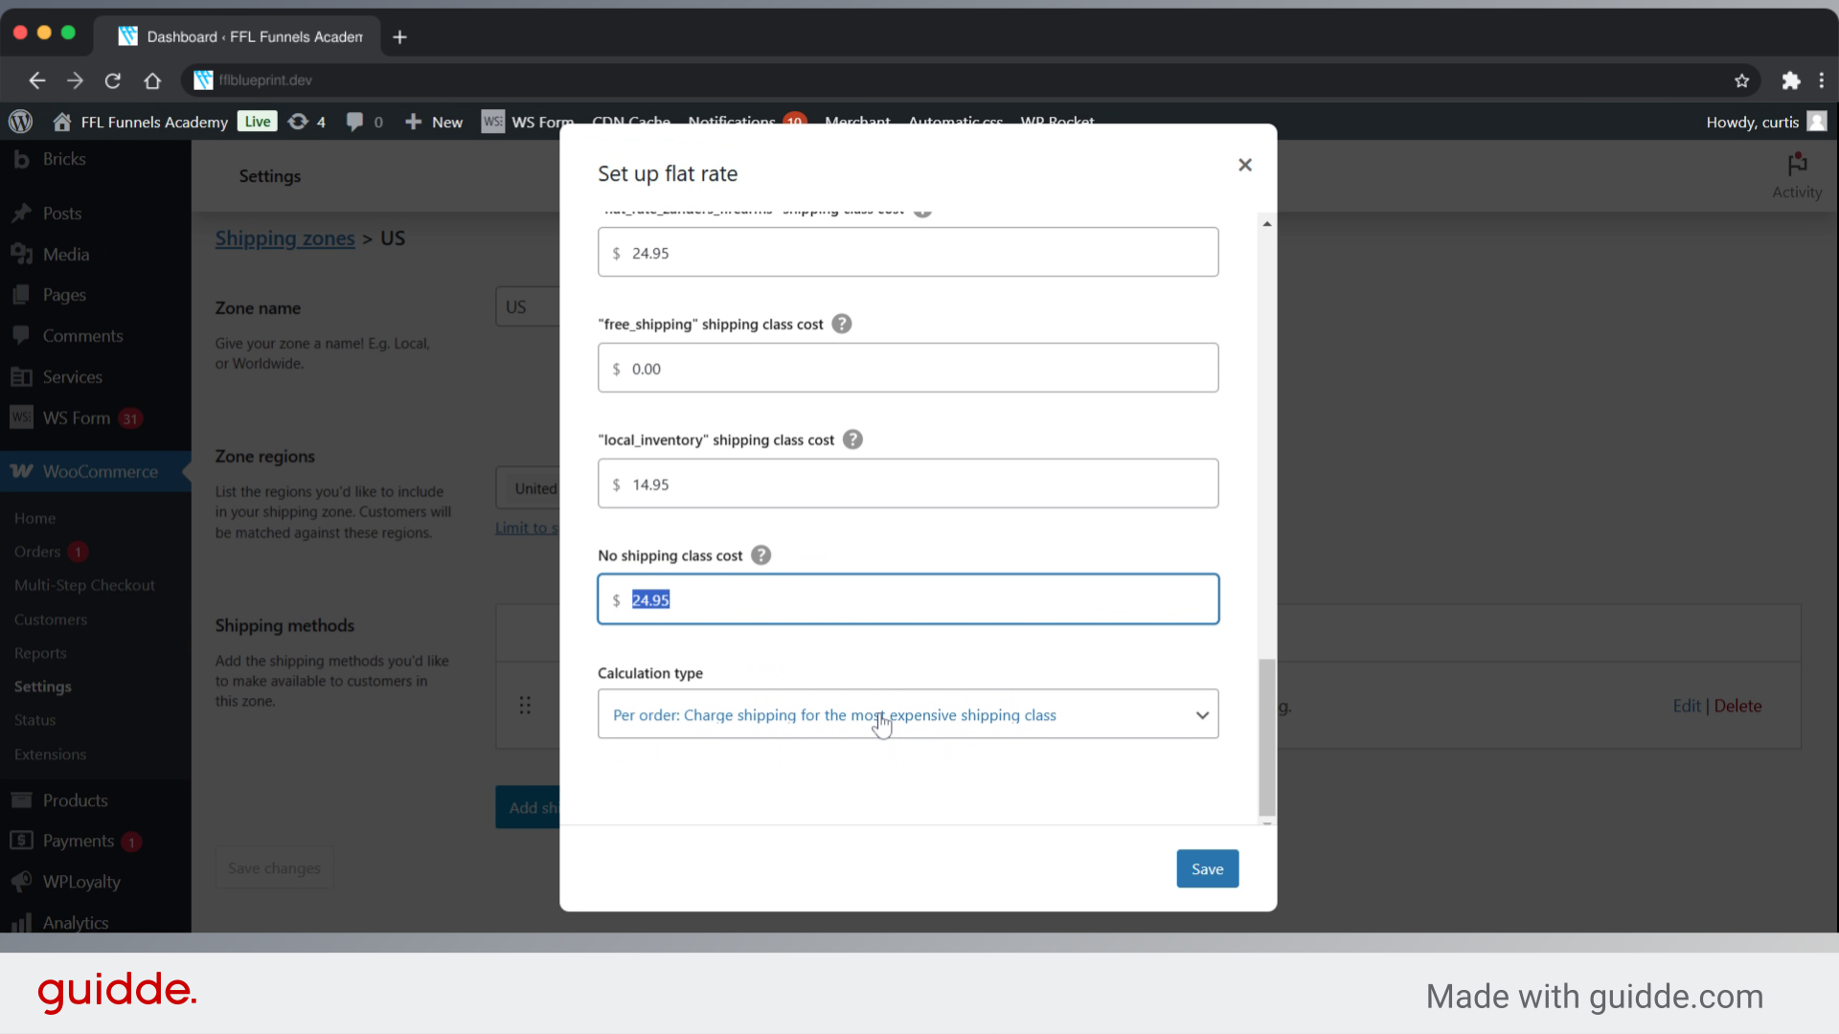Viewport: 1839px width, 1034px height.
Task: Expand the Calculation type dropdown
Action: [908, 714]
